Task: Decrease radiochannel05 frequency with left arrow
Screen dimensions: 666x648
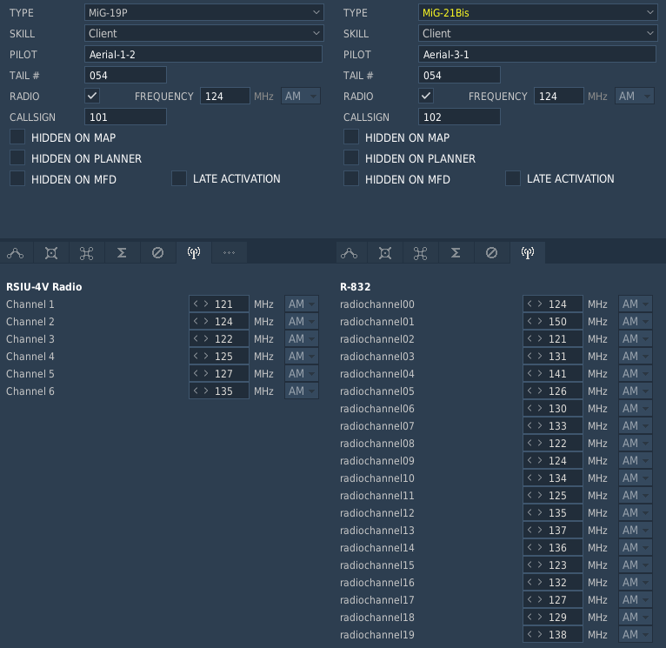Action: (x=529, y=391)
